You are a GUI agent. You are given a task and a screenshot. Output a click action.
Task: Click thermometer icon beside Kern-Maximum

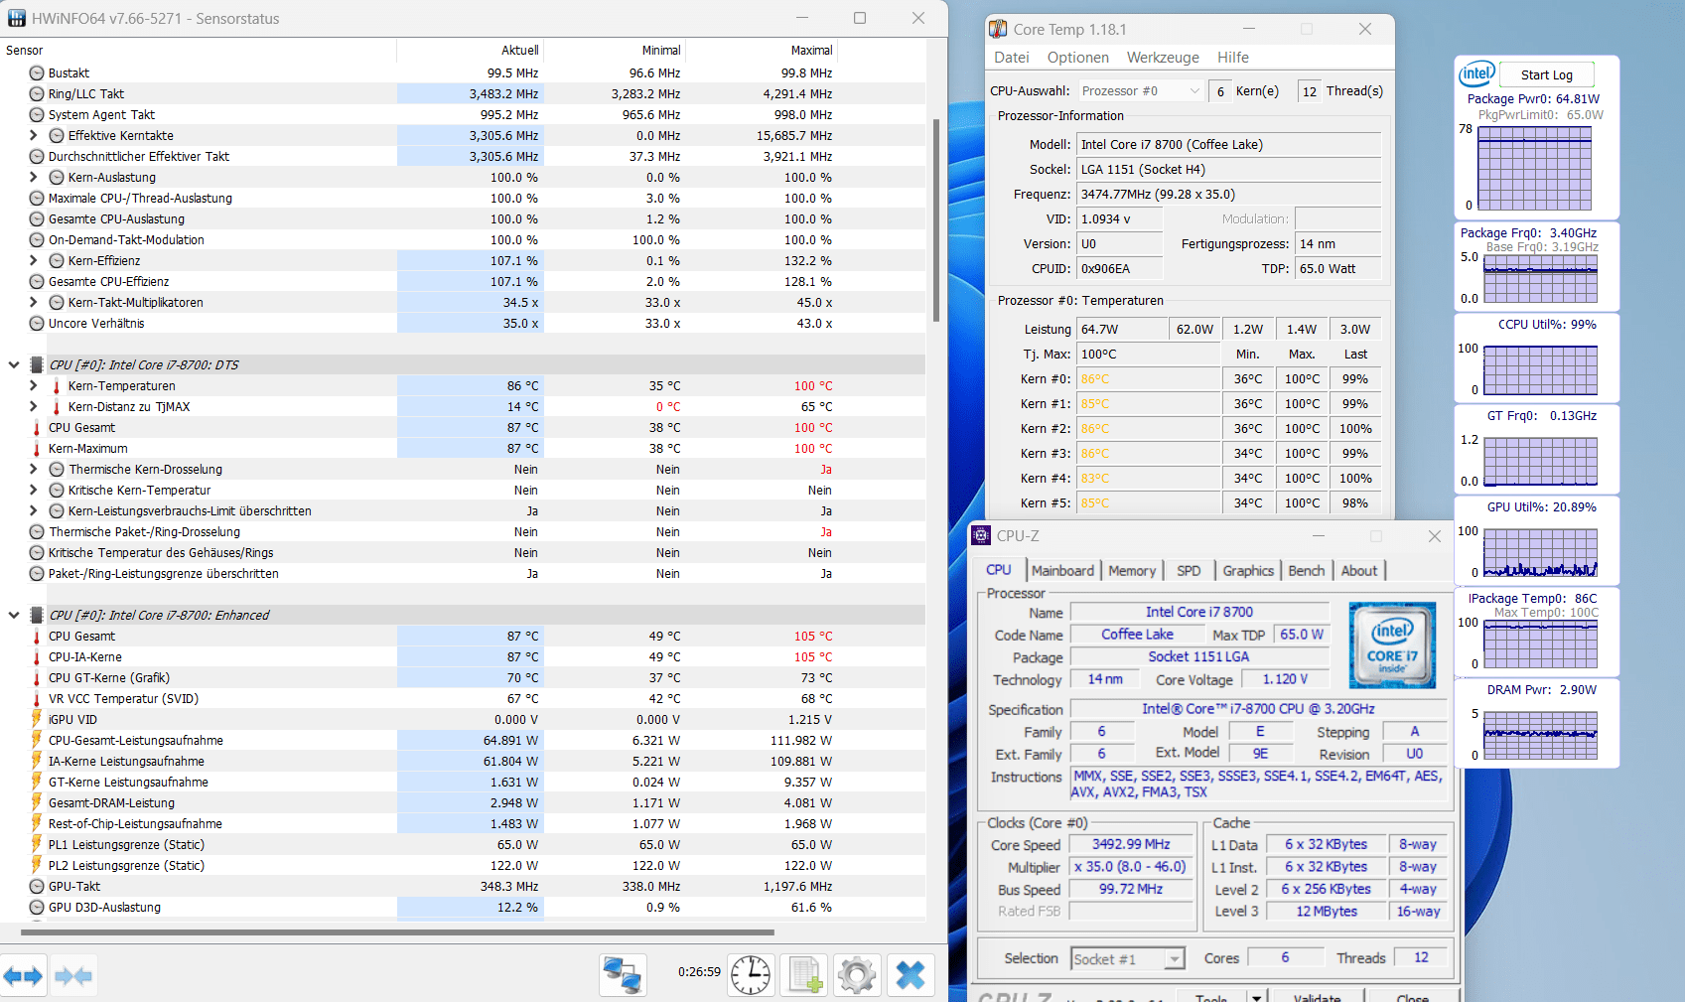tap(37, 449)
